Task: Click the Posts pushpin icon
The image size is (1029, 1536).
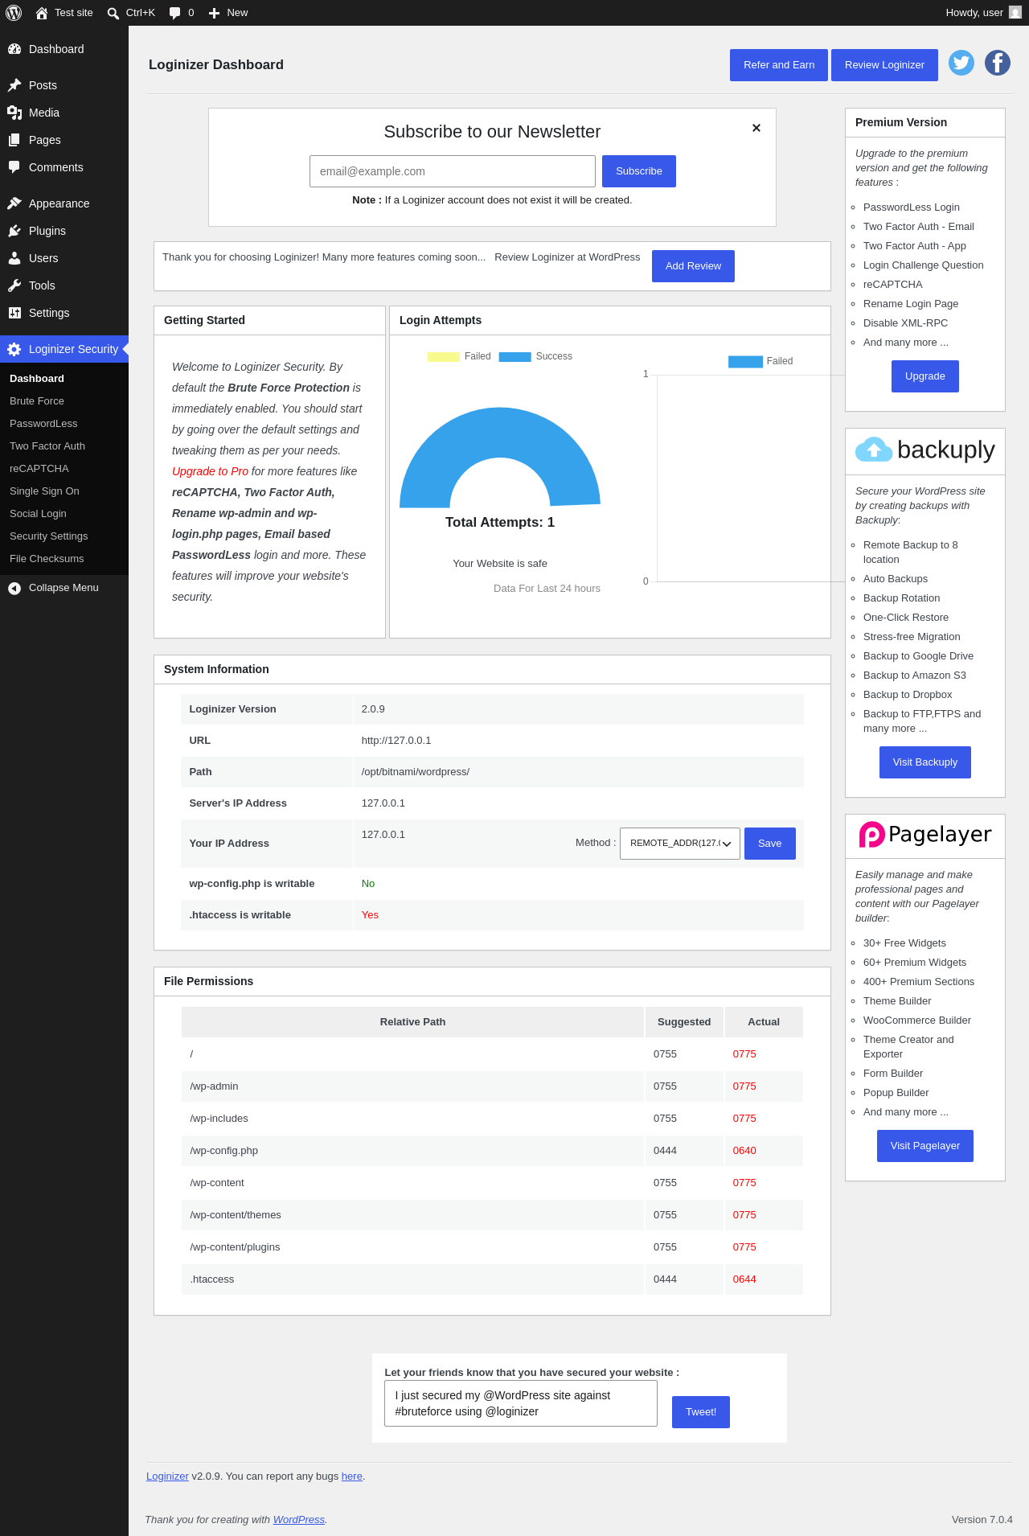Action: (x=14, y=85)
